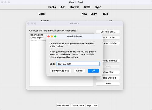Click the View Files button
This screenshot has height=110, width=152.
pos(111,72)
